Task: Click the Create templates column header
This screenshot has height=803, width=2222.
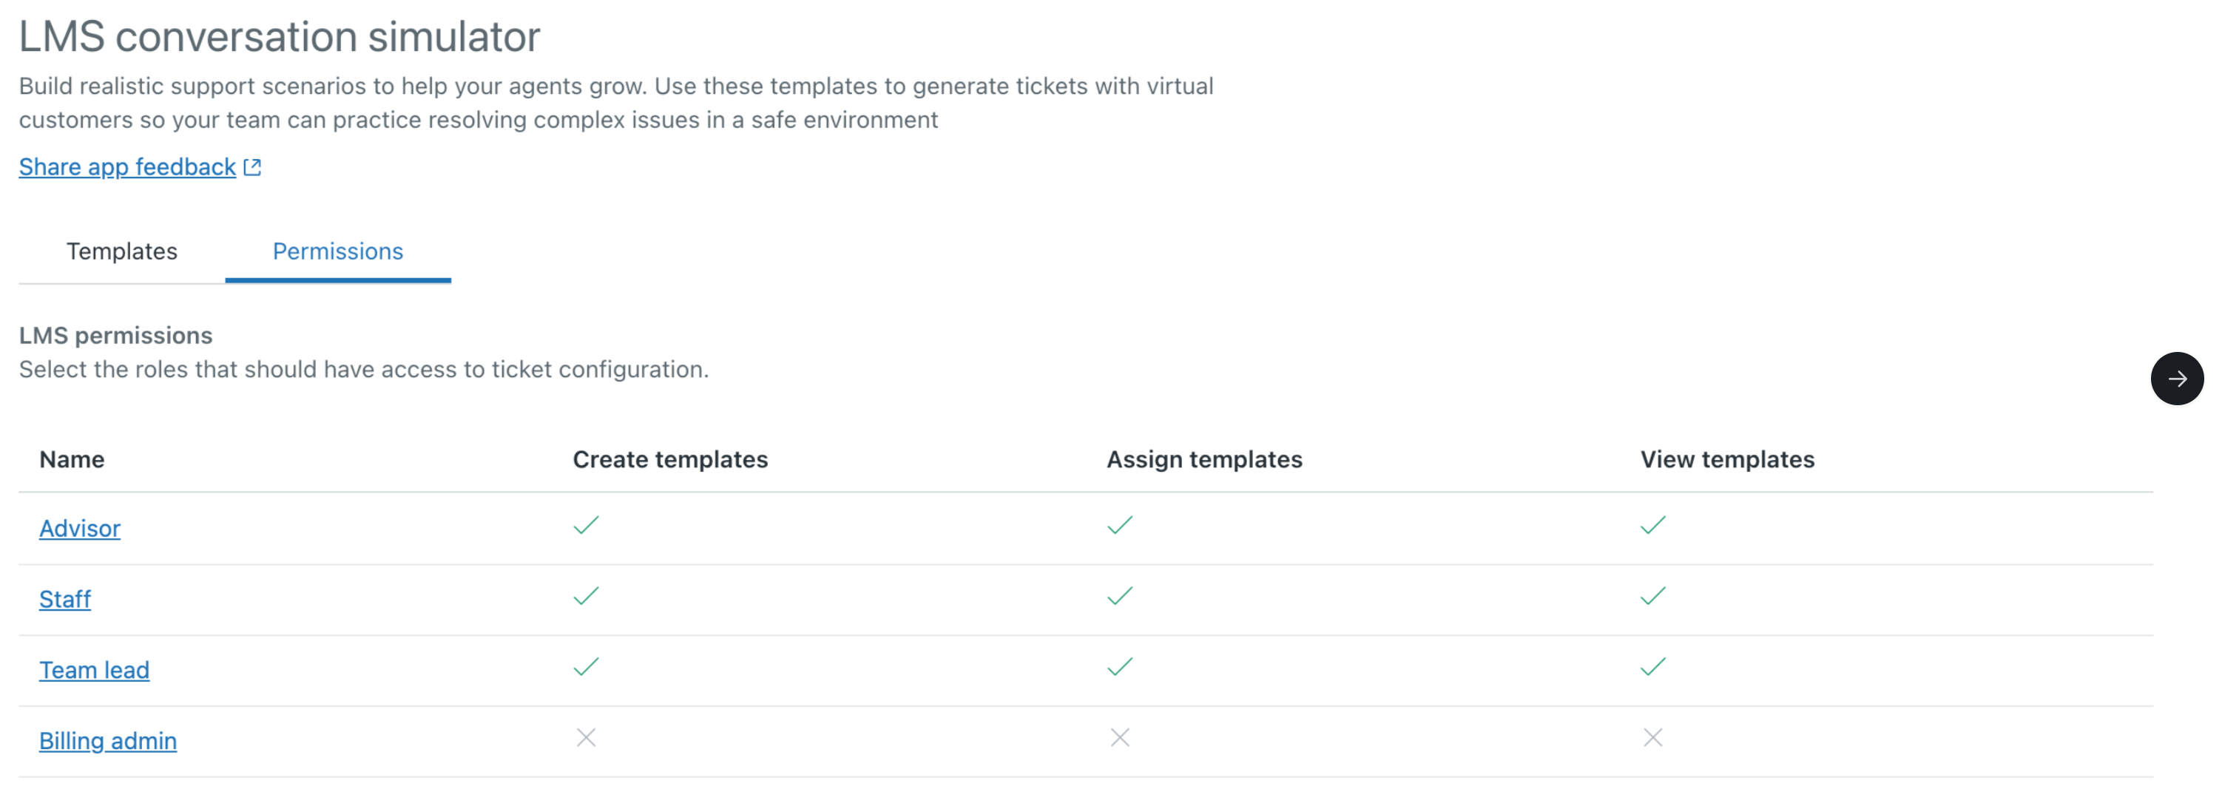Action: (x=669, y=459)
